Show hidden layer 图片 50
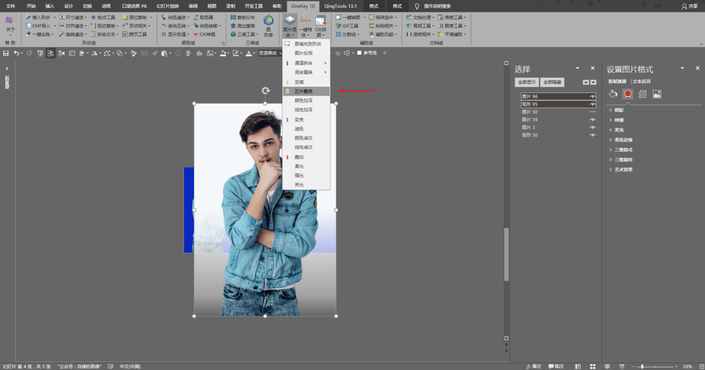Screen dimensions: 705x370 (x=593, y=112)
